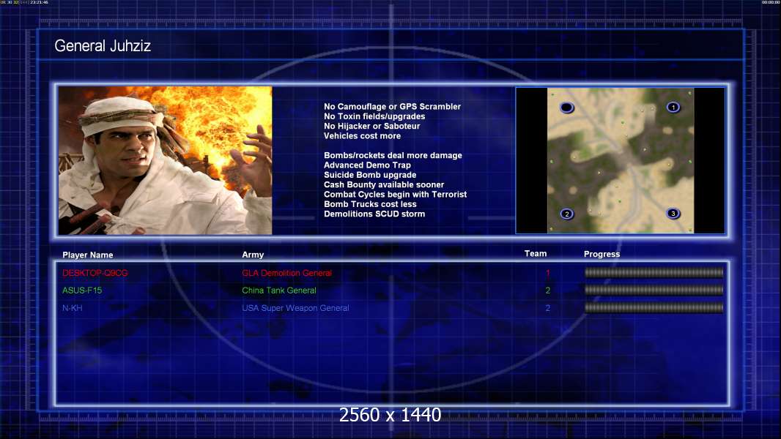Click 'Bombs/rockets deal more damage' line
This screenshot has width=781, height=439.
[x=393, y=155]
